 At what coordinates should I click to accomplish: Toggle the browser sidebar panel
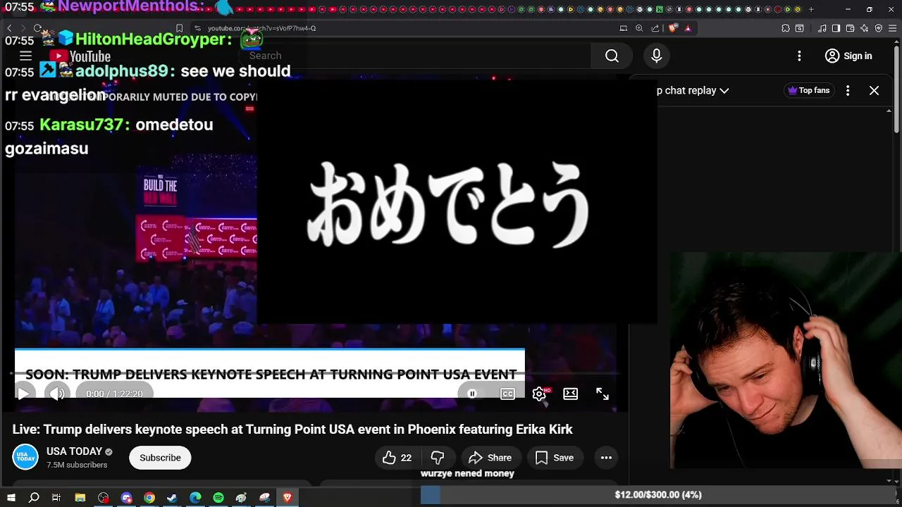(836, 28)
